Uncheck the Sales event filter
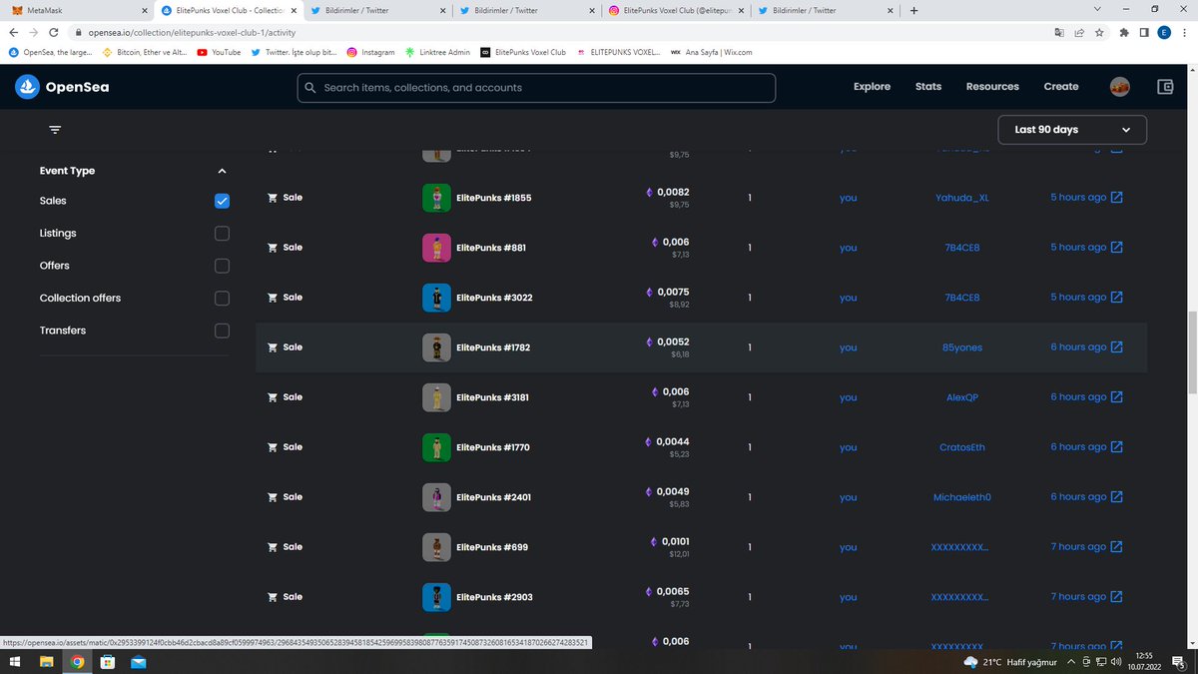The height and width of the screenshot is (674, 1198). point(222,201)
